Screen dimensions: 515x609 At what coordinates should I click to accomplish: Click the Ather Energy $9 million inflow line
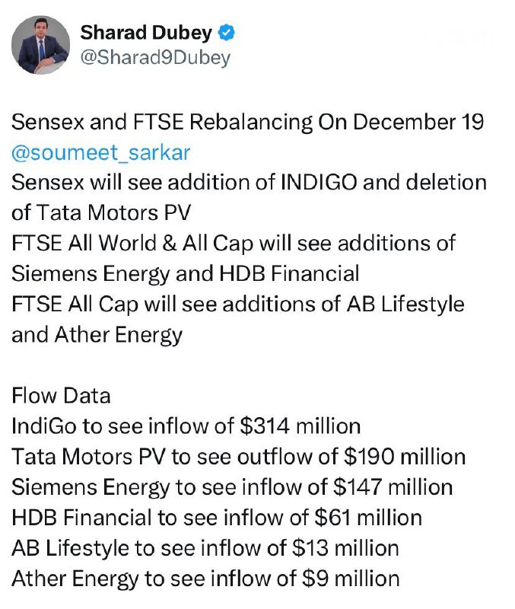point(205,578)
